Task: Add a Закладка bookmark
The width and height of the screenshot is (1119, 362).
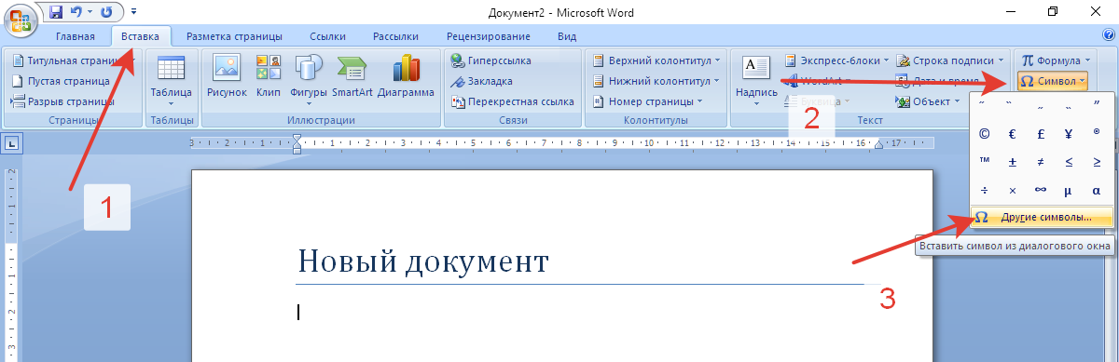Action: tap(481, 81)
